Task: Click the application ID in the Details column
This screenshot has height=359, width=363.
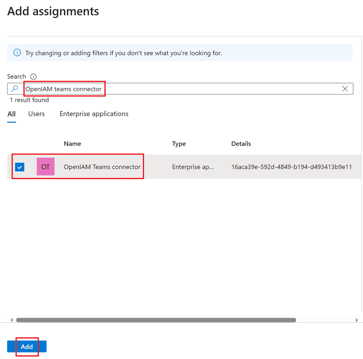Action: pos(291,167)
